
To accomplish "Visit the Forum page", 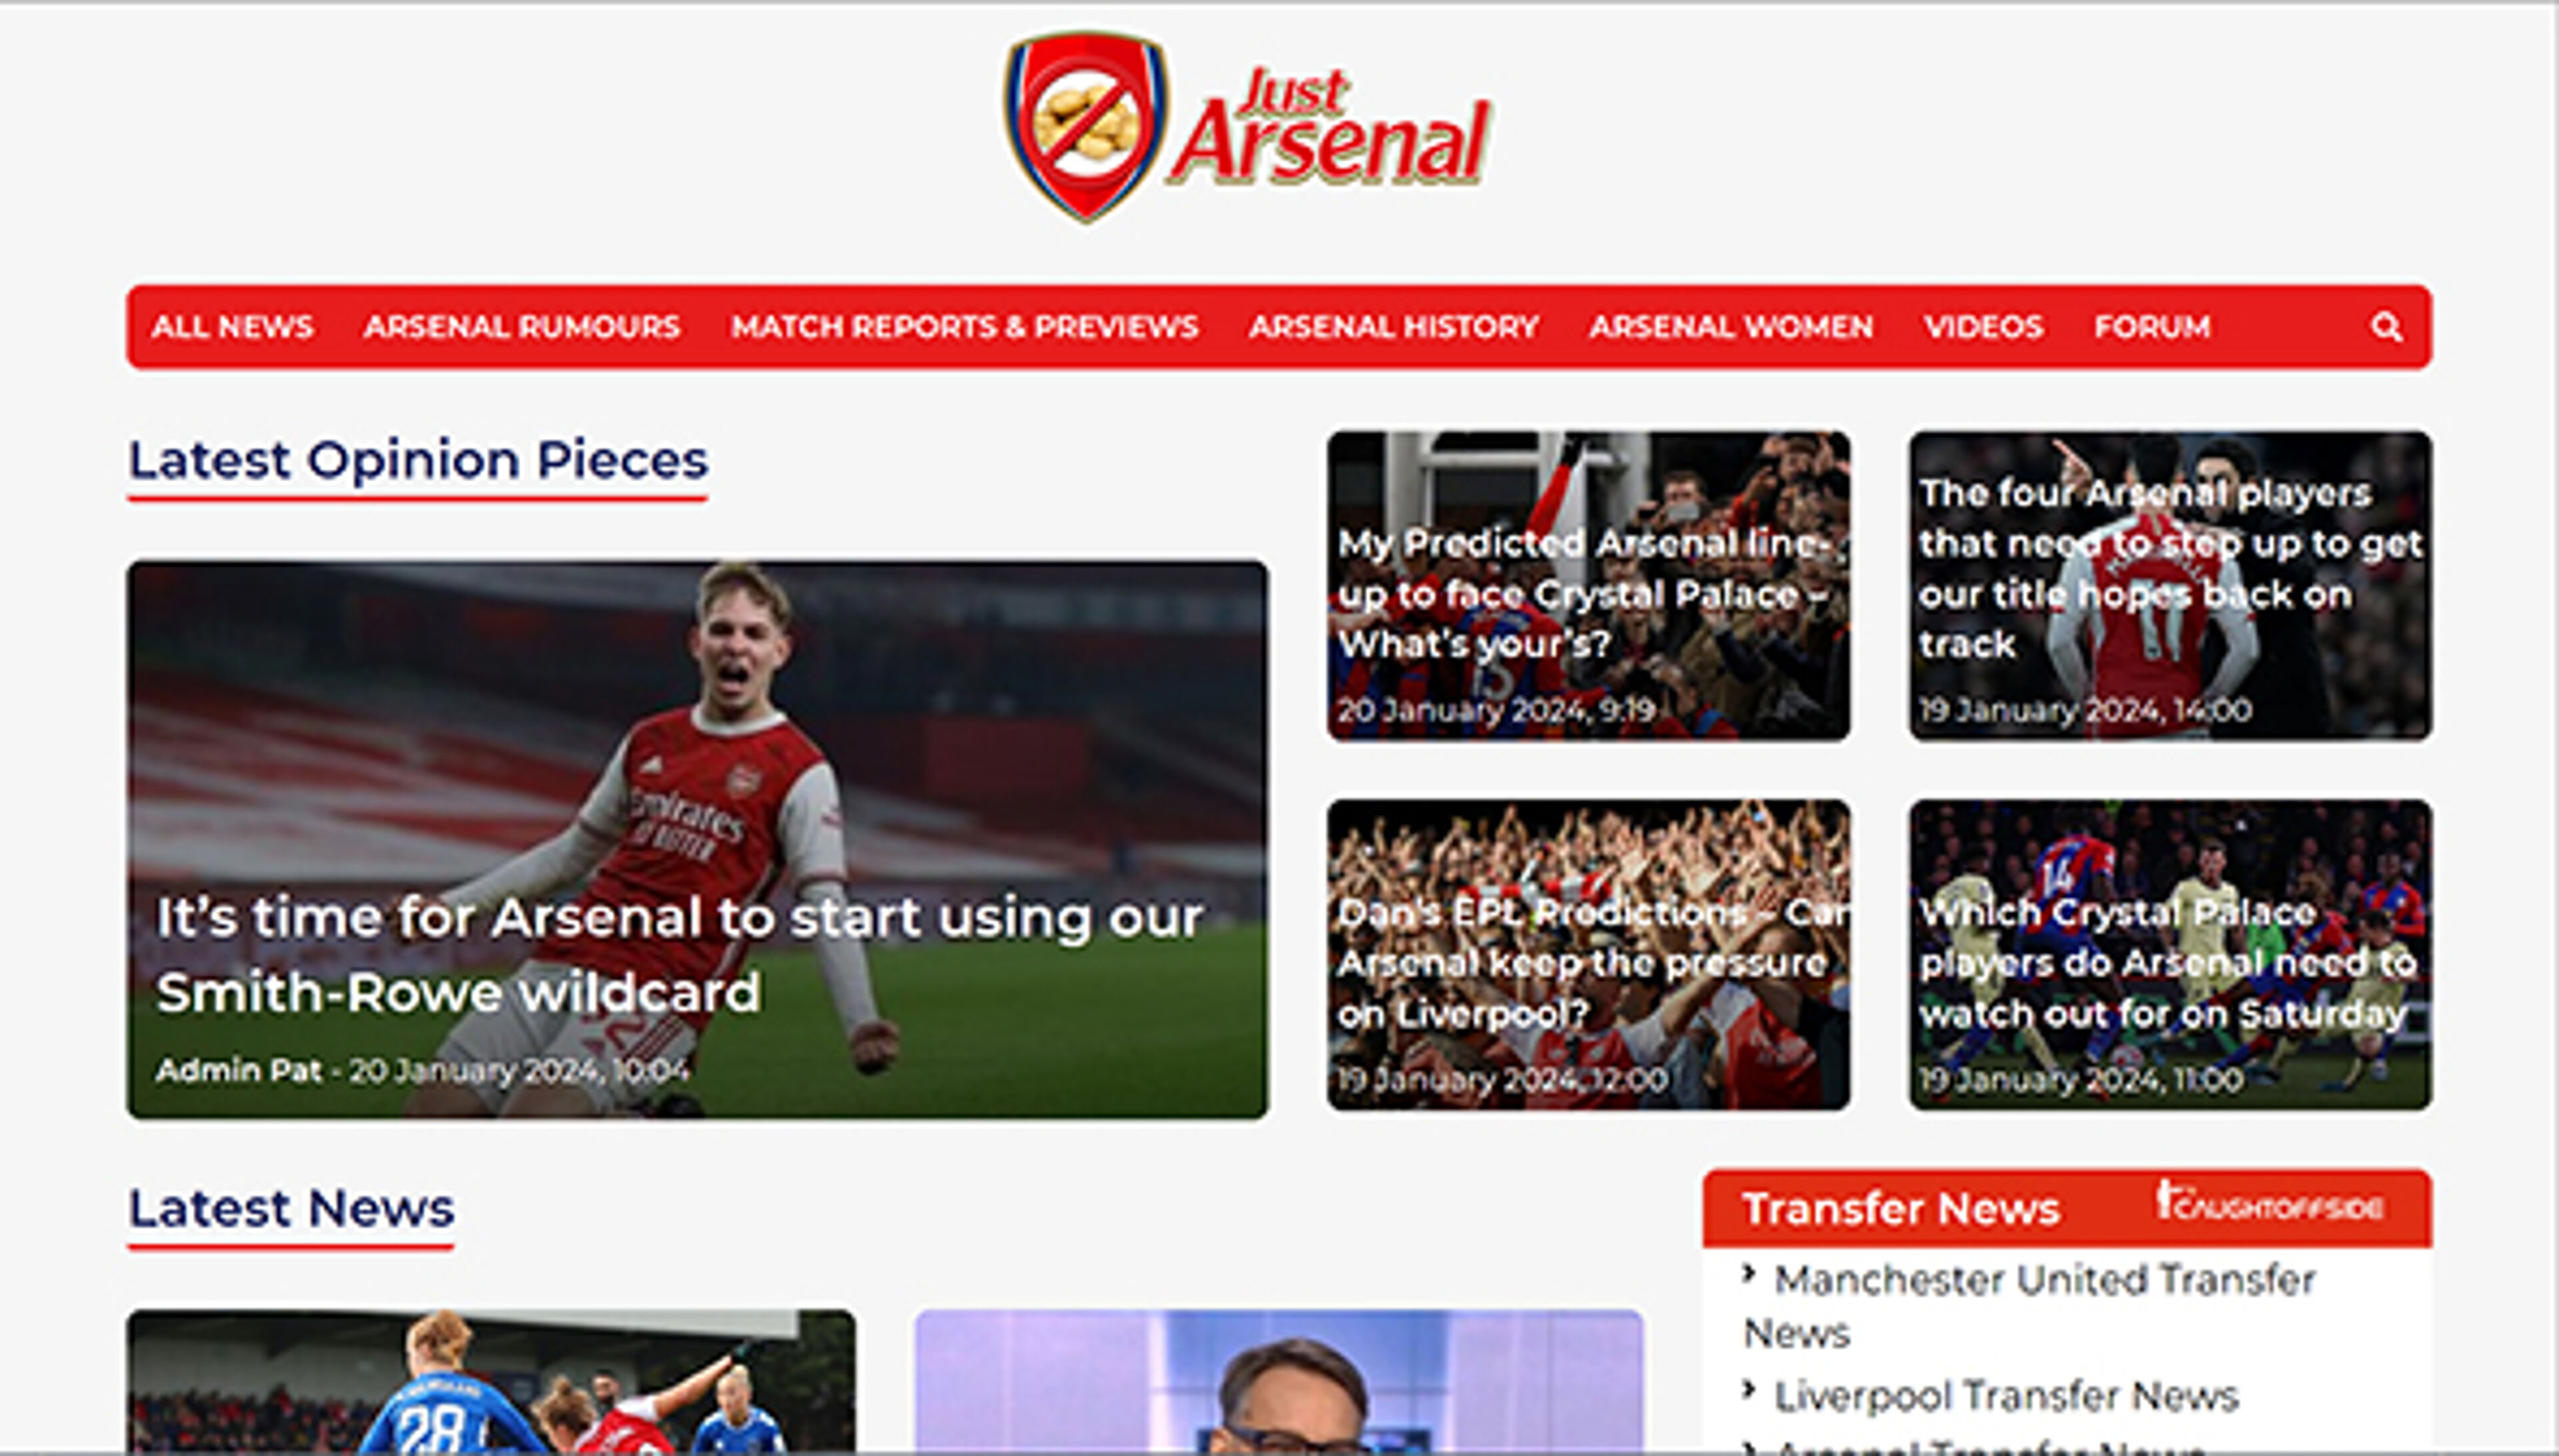I will click(x=2152, y=327).
